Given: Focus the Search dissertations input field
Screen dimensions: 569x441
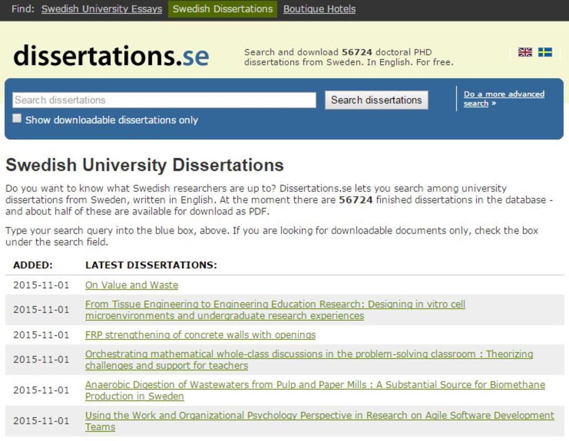Looking at the screenshot, I should [x=164, y=100].
